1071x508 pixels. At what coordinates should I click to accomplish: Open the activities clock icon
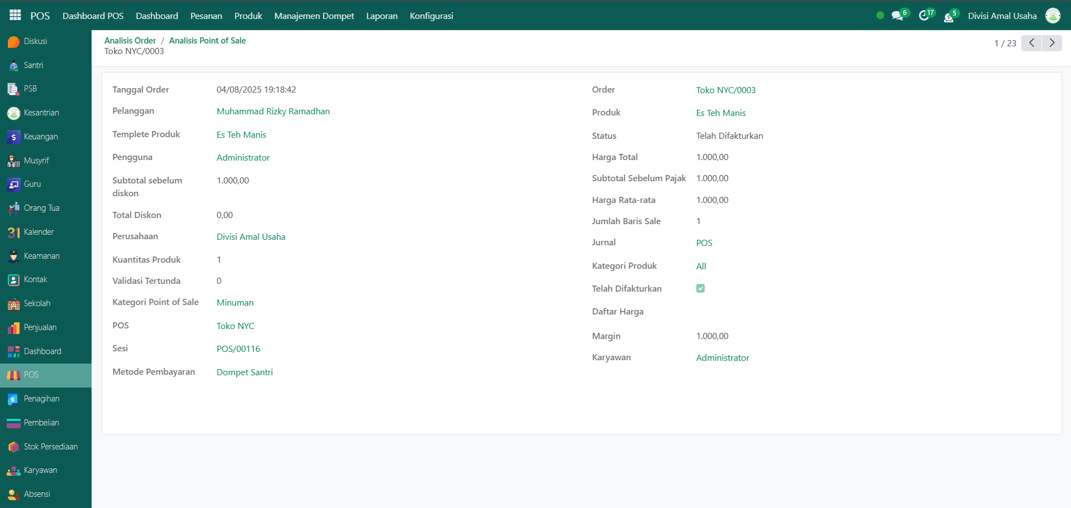tap(924, 16)
